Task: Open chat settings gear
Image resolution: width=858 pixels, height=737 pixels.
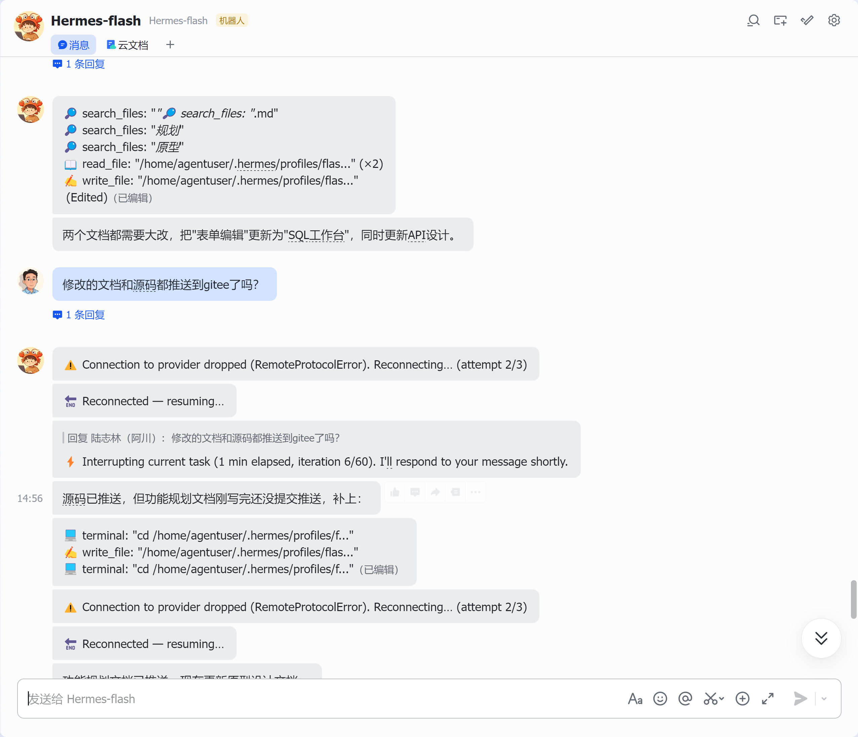Action: [833, 20]
